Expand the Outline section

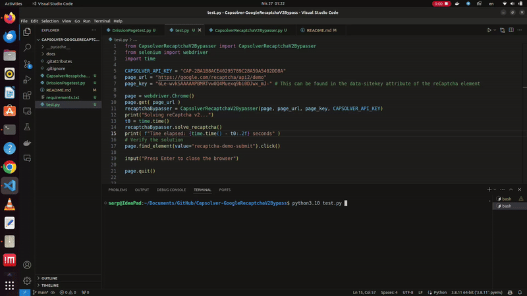click(69, 278)
